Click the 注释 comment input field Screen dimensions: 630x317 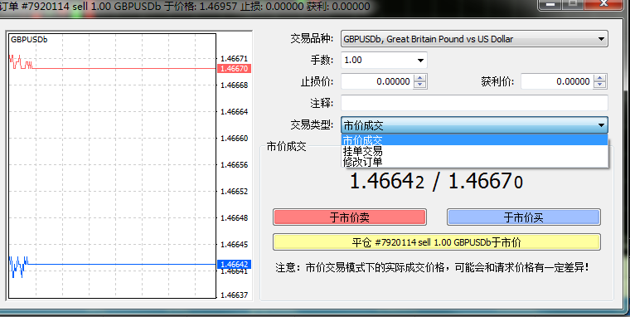point(474,103)
